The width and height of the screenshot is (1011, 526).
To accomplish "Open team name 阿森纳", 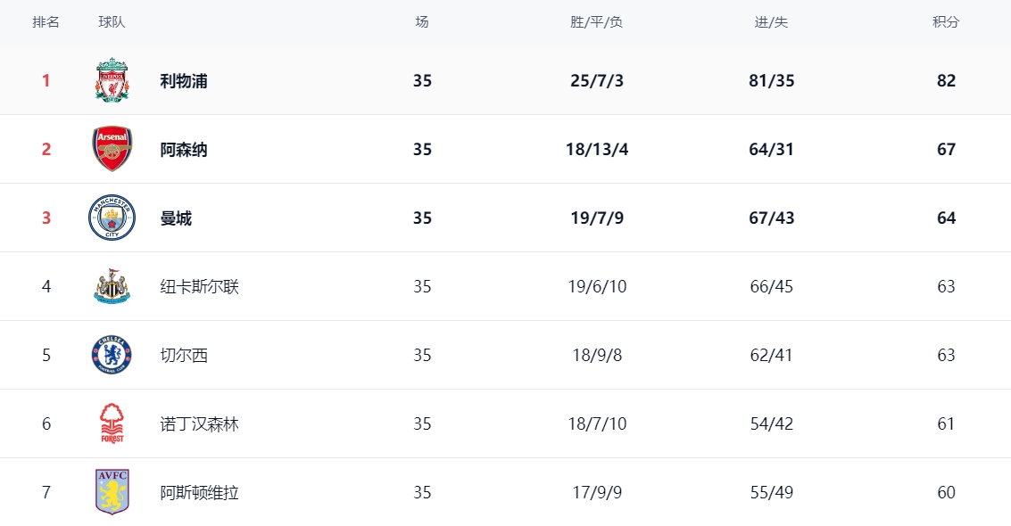I will coord(184,150).
